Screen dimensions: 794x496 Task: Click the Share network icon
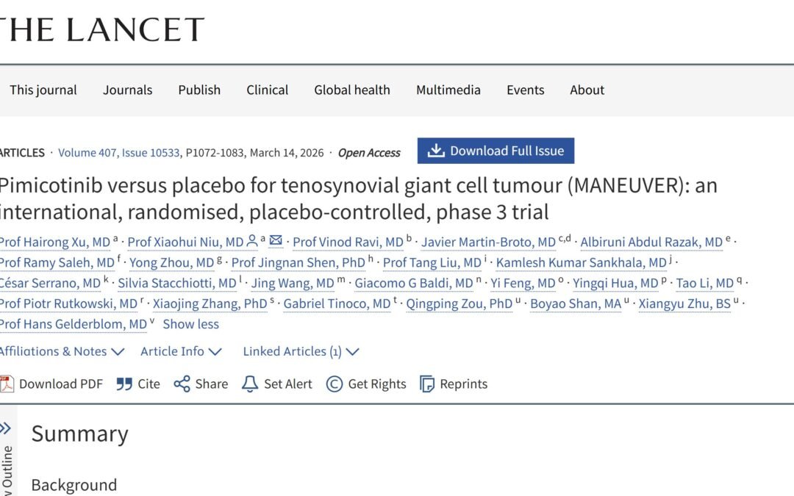tap(182, 384)
